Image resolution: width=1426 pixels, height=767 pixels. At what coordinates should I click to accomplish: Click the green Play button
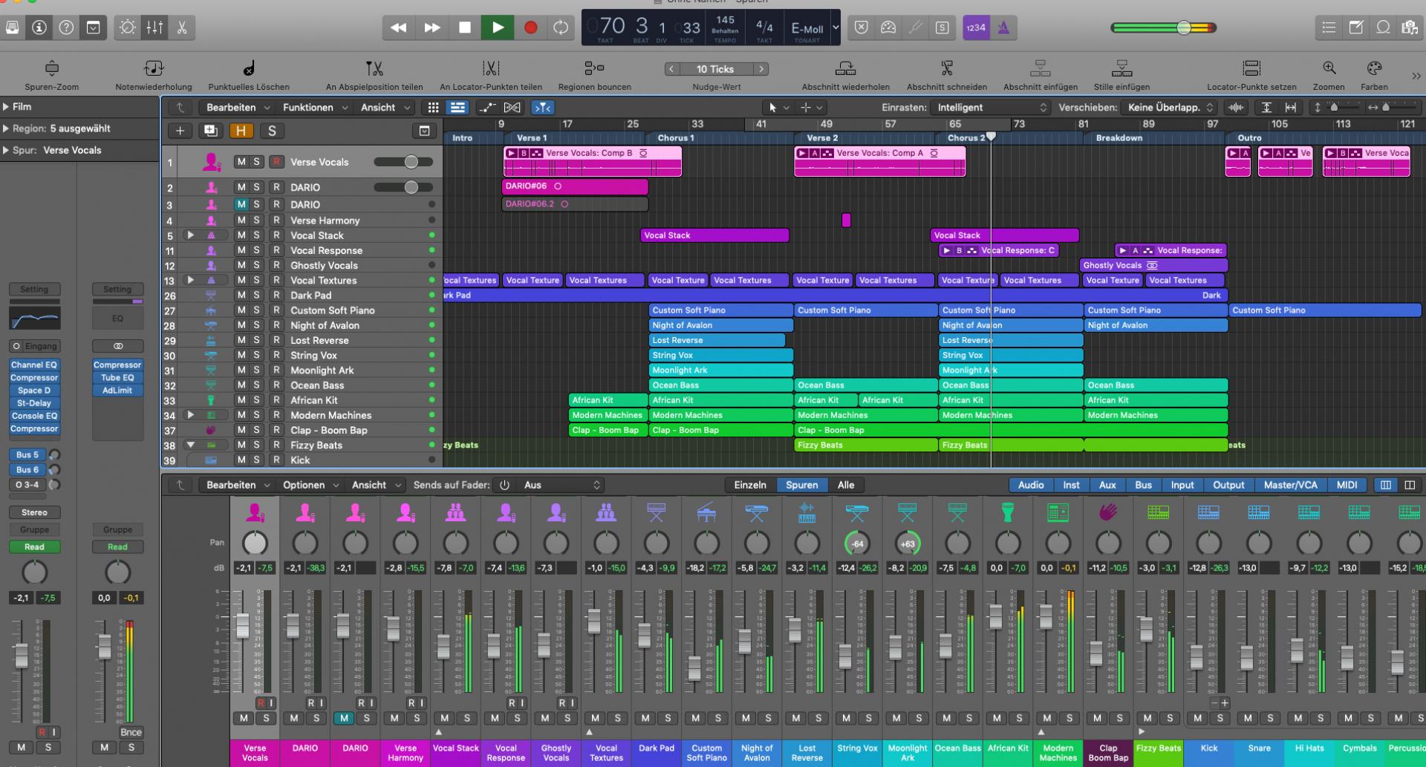coord(498,27)
